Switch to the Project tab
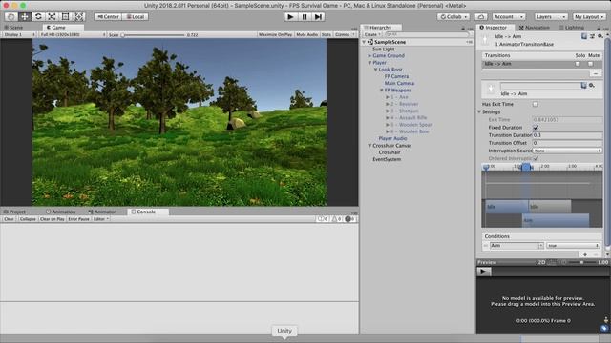The height and width of the screenshot is (343, 611). click(x=15, y=212)
